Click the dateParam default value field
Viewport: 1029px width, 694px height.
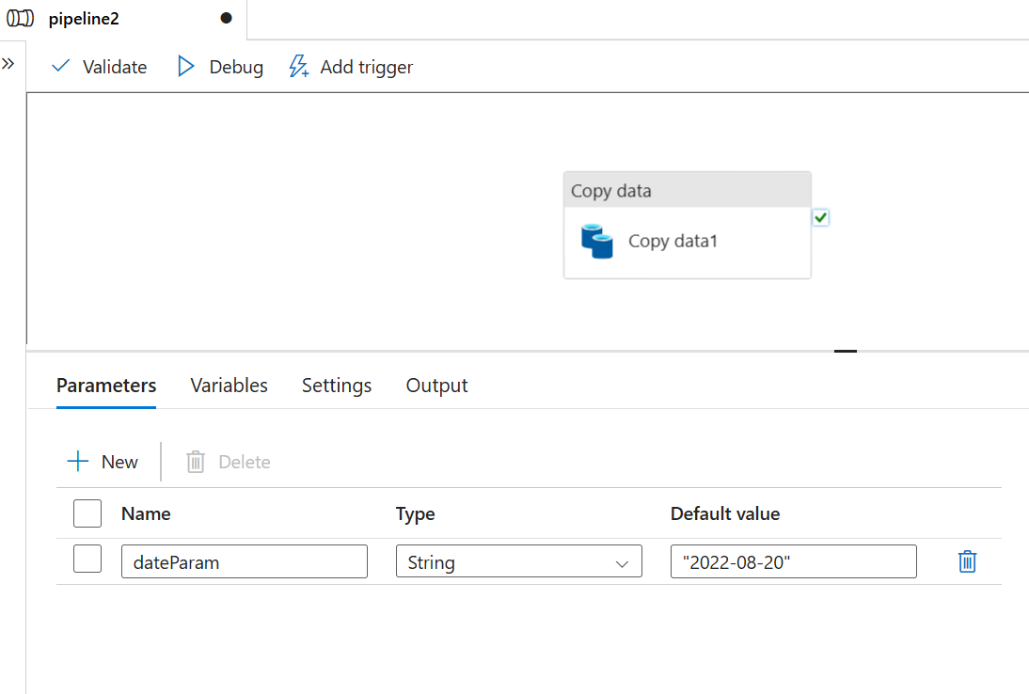coord(793,560)
